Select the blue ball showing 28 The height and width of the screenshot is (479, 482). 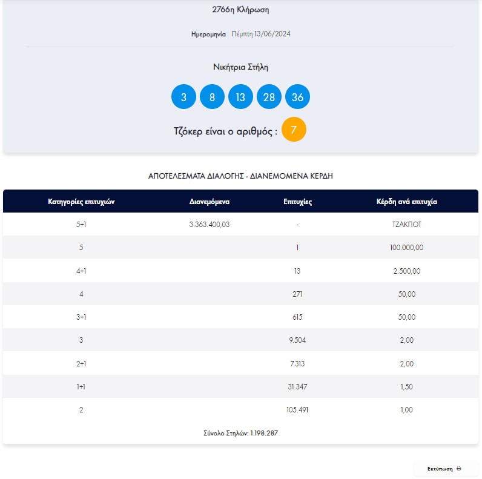click(269, 97)
